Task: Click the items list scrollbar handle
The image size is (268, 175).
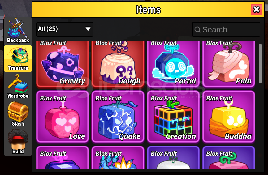Action: coord(260,63)
